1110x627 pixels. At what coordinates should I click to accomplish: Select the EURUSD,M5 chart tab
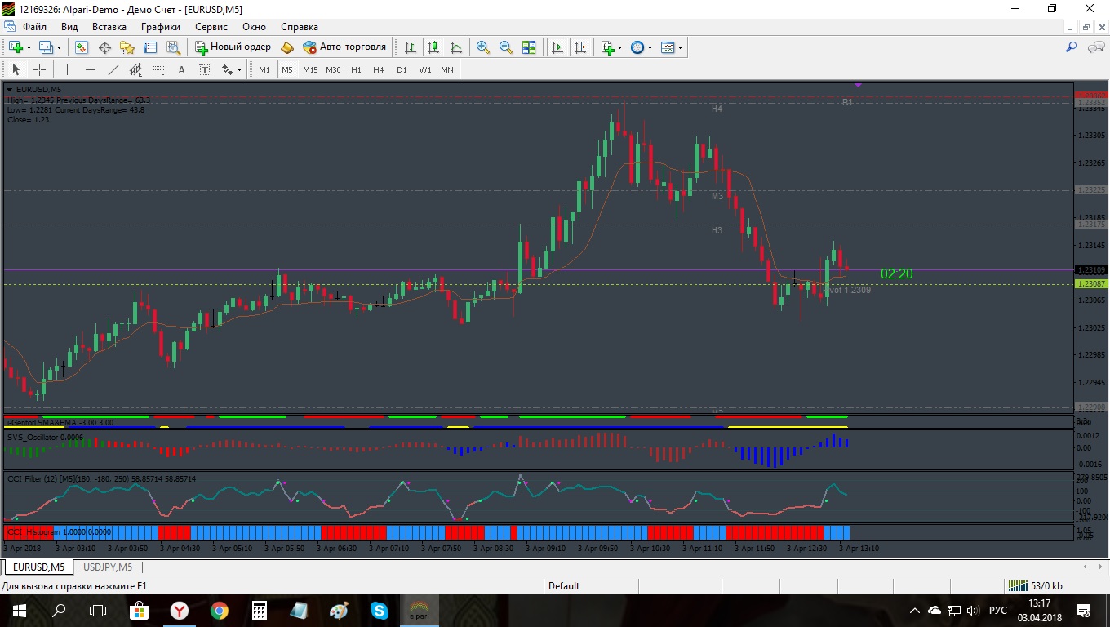(x=38, y=567)
